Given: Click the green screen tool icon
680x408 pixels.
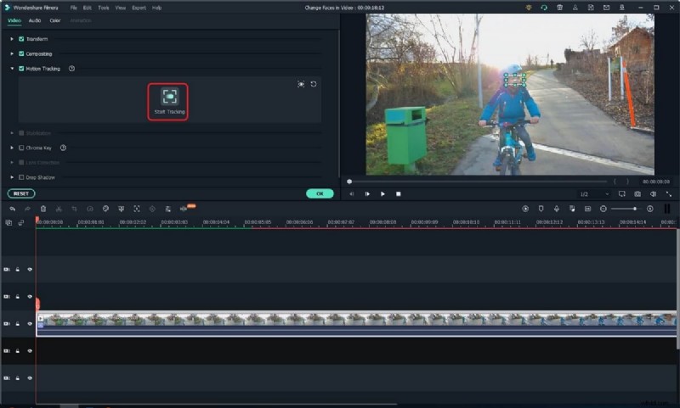Looking at the screenshot, I should click(x=121, y=209).
